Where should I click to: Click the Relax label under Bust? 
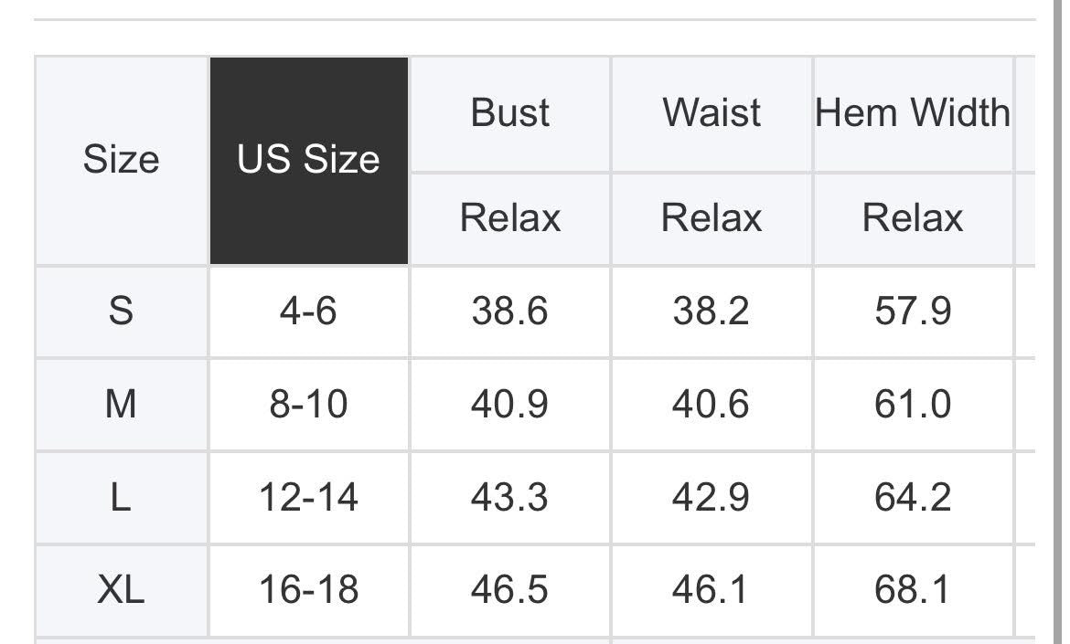click(509, 218)
